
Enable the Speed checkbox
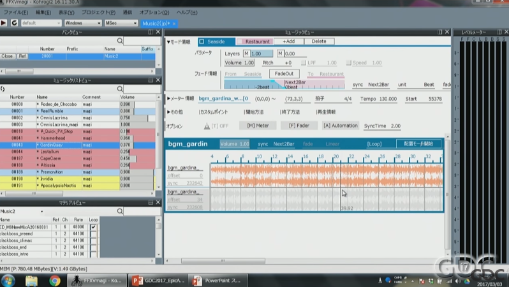[x=349, y=63]
